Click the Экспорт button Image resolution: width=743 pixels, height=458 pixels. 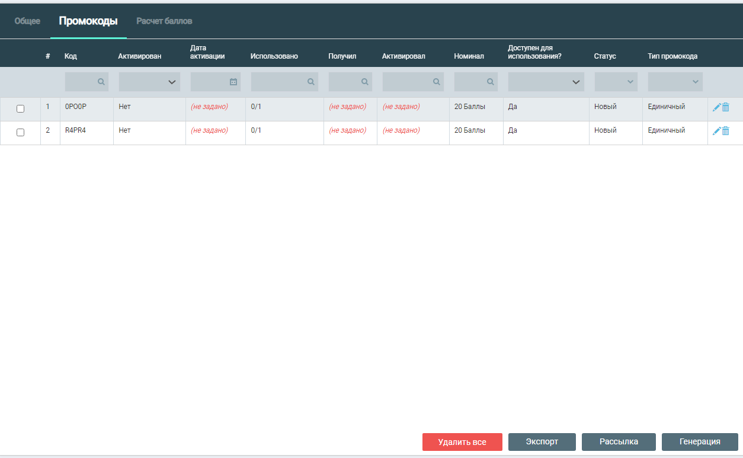(542, 442)
